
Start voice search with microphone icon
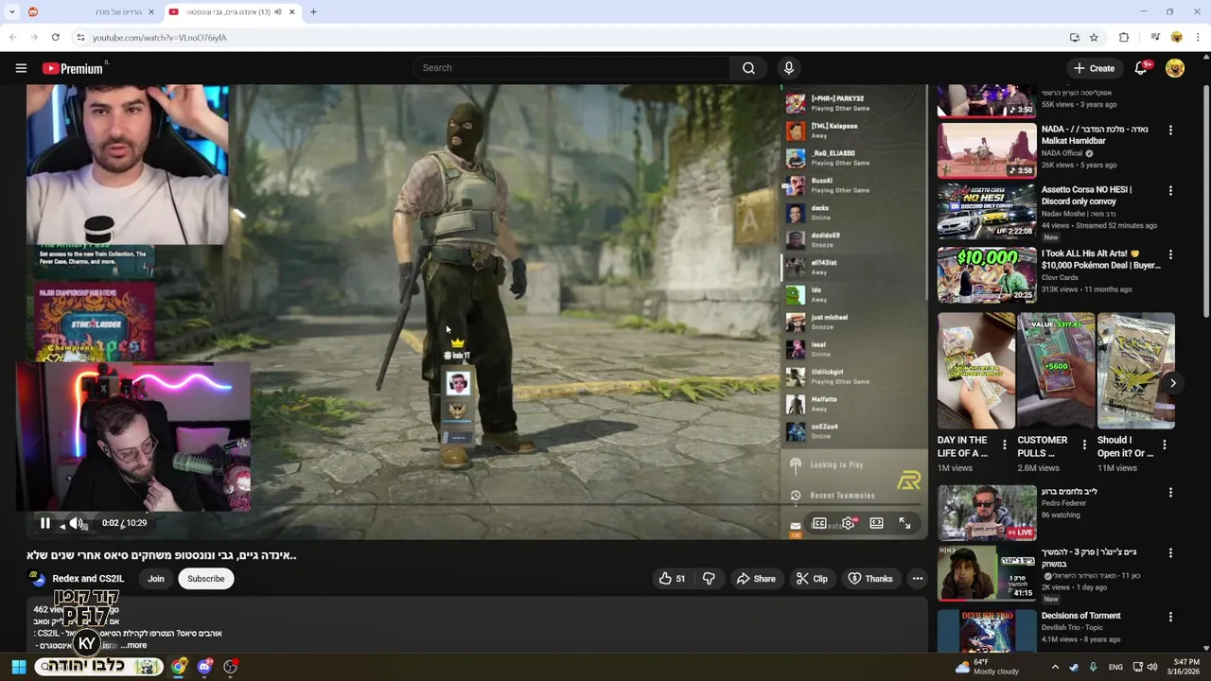[x=788, y=68]
